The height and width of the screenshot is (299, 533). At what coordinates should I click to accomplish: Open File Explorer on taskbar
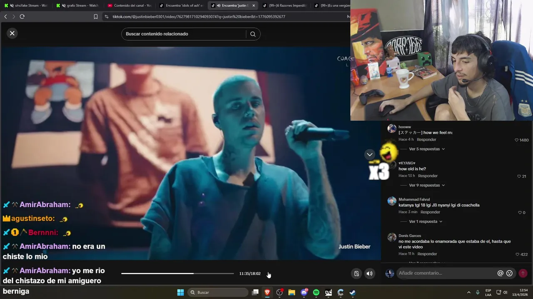[292, 292]
